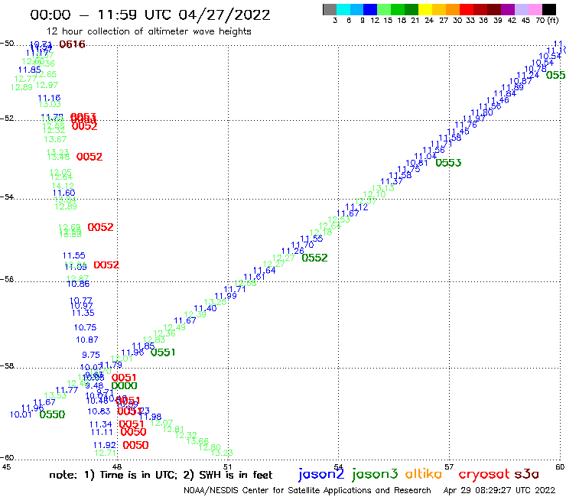Select the dark blue color scale swatch
Image resolution: width=566 pixels, height=497 pixels.
click(371, 9)
